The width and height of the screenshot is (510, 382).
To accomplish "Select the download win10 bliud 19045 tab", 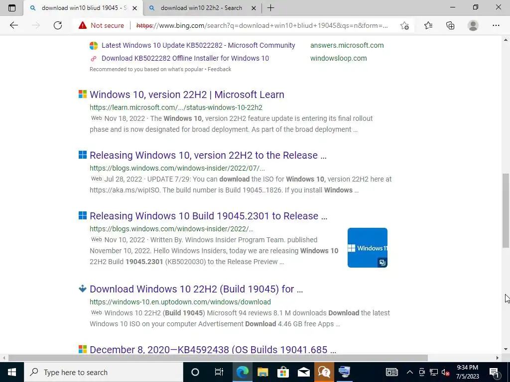I will (83, 8).
